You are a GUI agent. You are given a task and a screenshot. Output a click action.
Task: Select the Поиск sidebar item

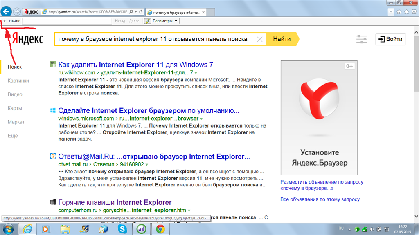pos(15,67)
